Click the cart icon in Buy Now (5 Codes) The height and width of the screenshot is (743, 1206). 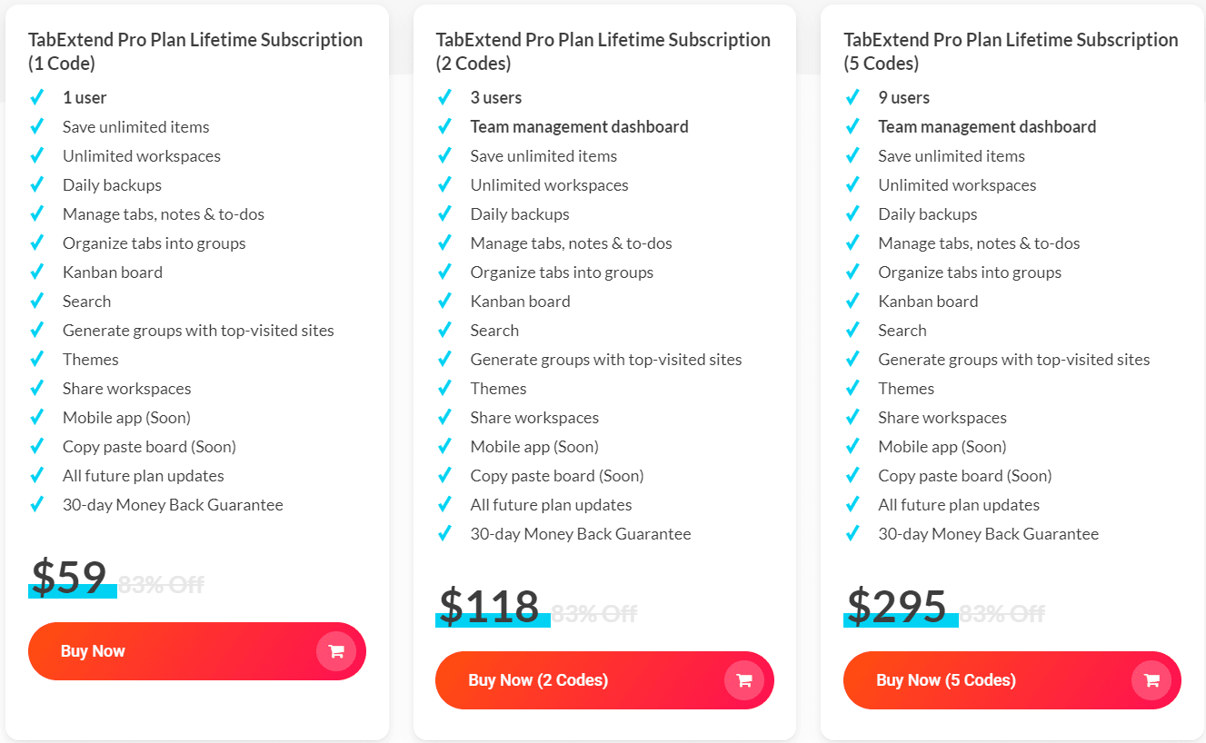tap(1151, 679)
